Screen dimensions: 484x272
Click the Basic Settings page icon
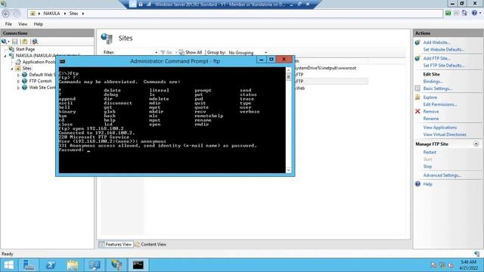tap(417, 88)
